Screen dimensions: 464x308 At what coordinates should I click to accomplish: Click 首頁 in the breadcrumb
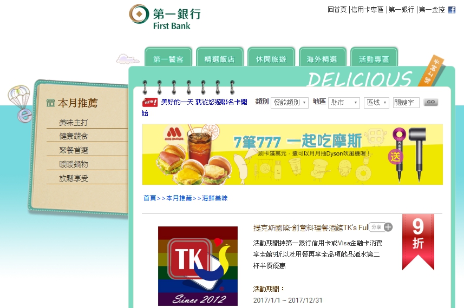(150, 198)
